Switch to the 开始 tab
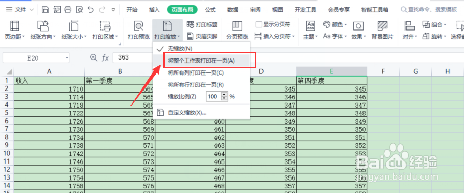This screenshot has width=464, height=193. [132, 10]
